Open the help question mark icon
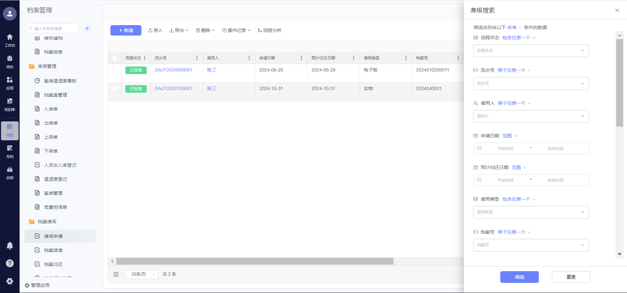The image size is (627, 293). click(10, 263)
